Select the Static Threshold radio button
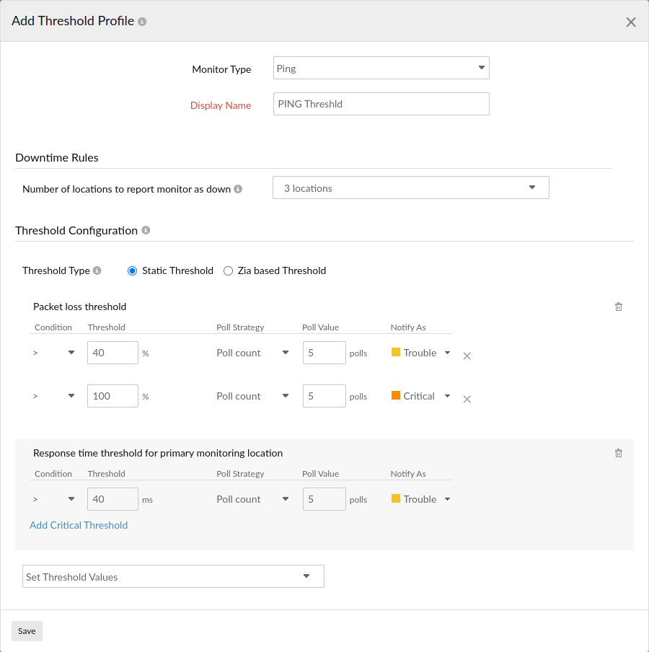The width and height of the screenshot is (649, 652). (132, 271)
